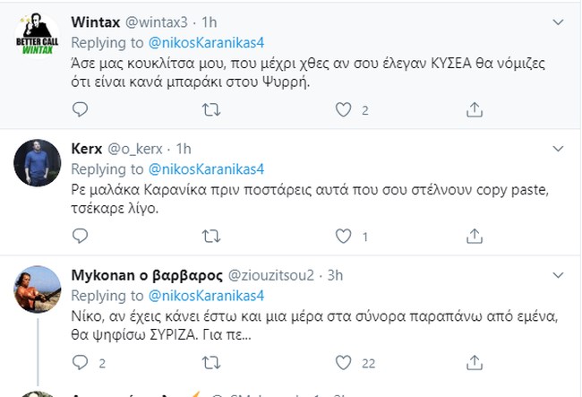Open the Kerx display name link
Screen dimensions: 582x397
pyautogui.click(x=87, y=149)
